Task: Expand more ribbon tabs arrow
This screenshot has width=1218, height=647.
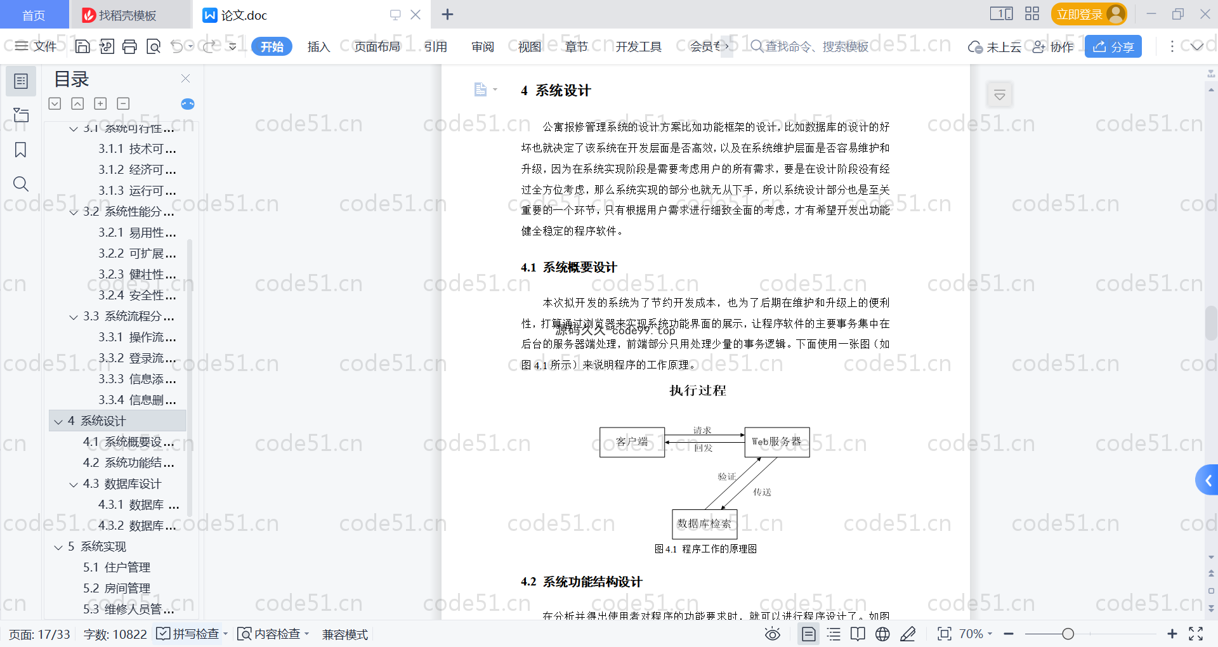Action: pos(726,46)
